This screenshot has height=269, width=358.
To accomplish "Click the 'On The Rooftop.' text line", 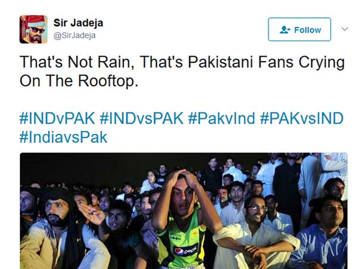I will click(79, 81).
